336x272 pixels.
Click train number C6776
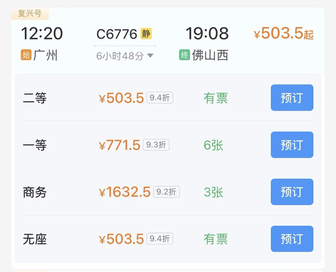pyautogui.click(x=117, y=34)
